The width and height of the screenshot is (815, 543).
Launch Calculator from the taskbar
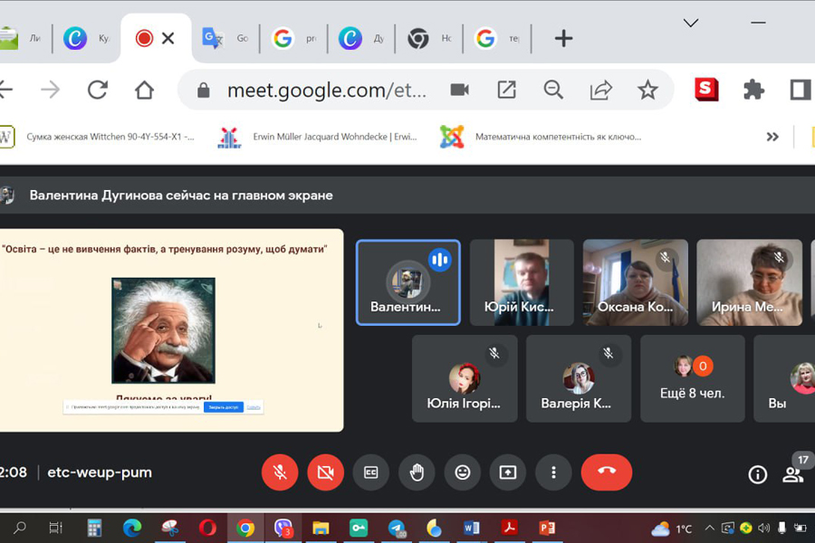pyautogui.click(x=94, y=528)
